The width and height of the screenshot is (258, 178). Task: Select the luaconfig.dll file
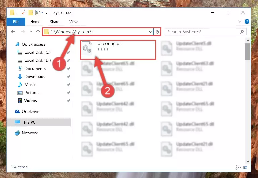pyautogui.click(x=118, y=50)
